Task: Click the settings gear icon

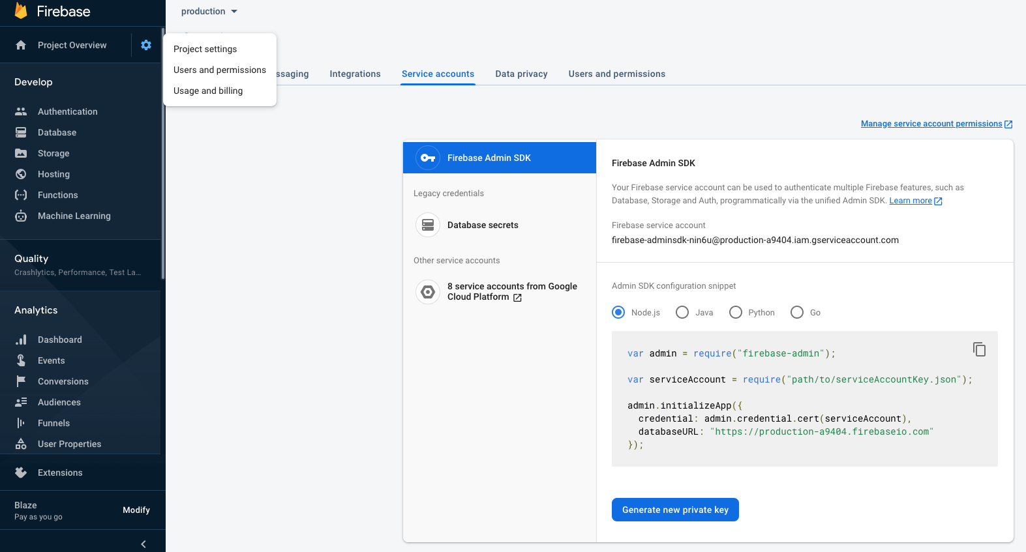Action: click(146, 45)
